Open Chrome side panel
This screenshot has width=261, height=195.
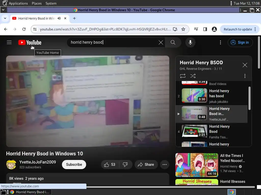pyautogui.click(x=205, y=29)
